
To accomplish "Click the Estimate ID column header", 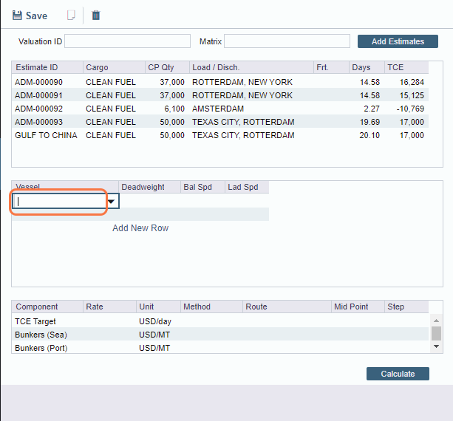I will click(47, 67).
